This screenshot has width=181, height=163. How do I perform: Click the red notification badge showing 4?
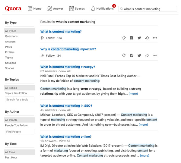114,6
